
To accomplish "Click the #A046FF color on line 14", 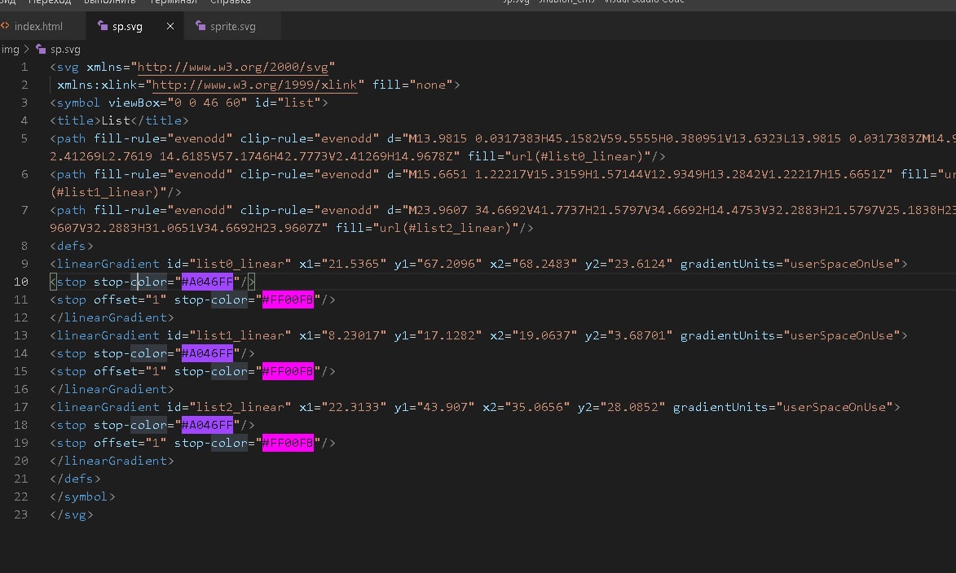I will pos(207,353).
